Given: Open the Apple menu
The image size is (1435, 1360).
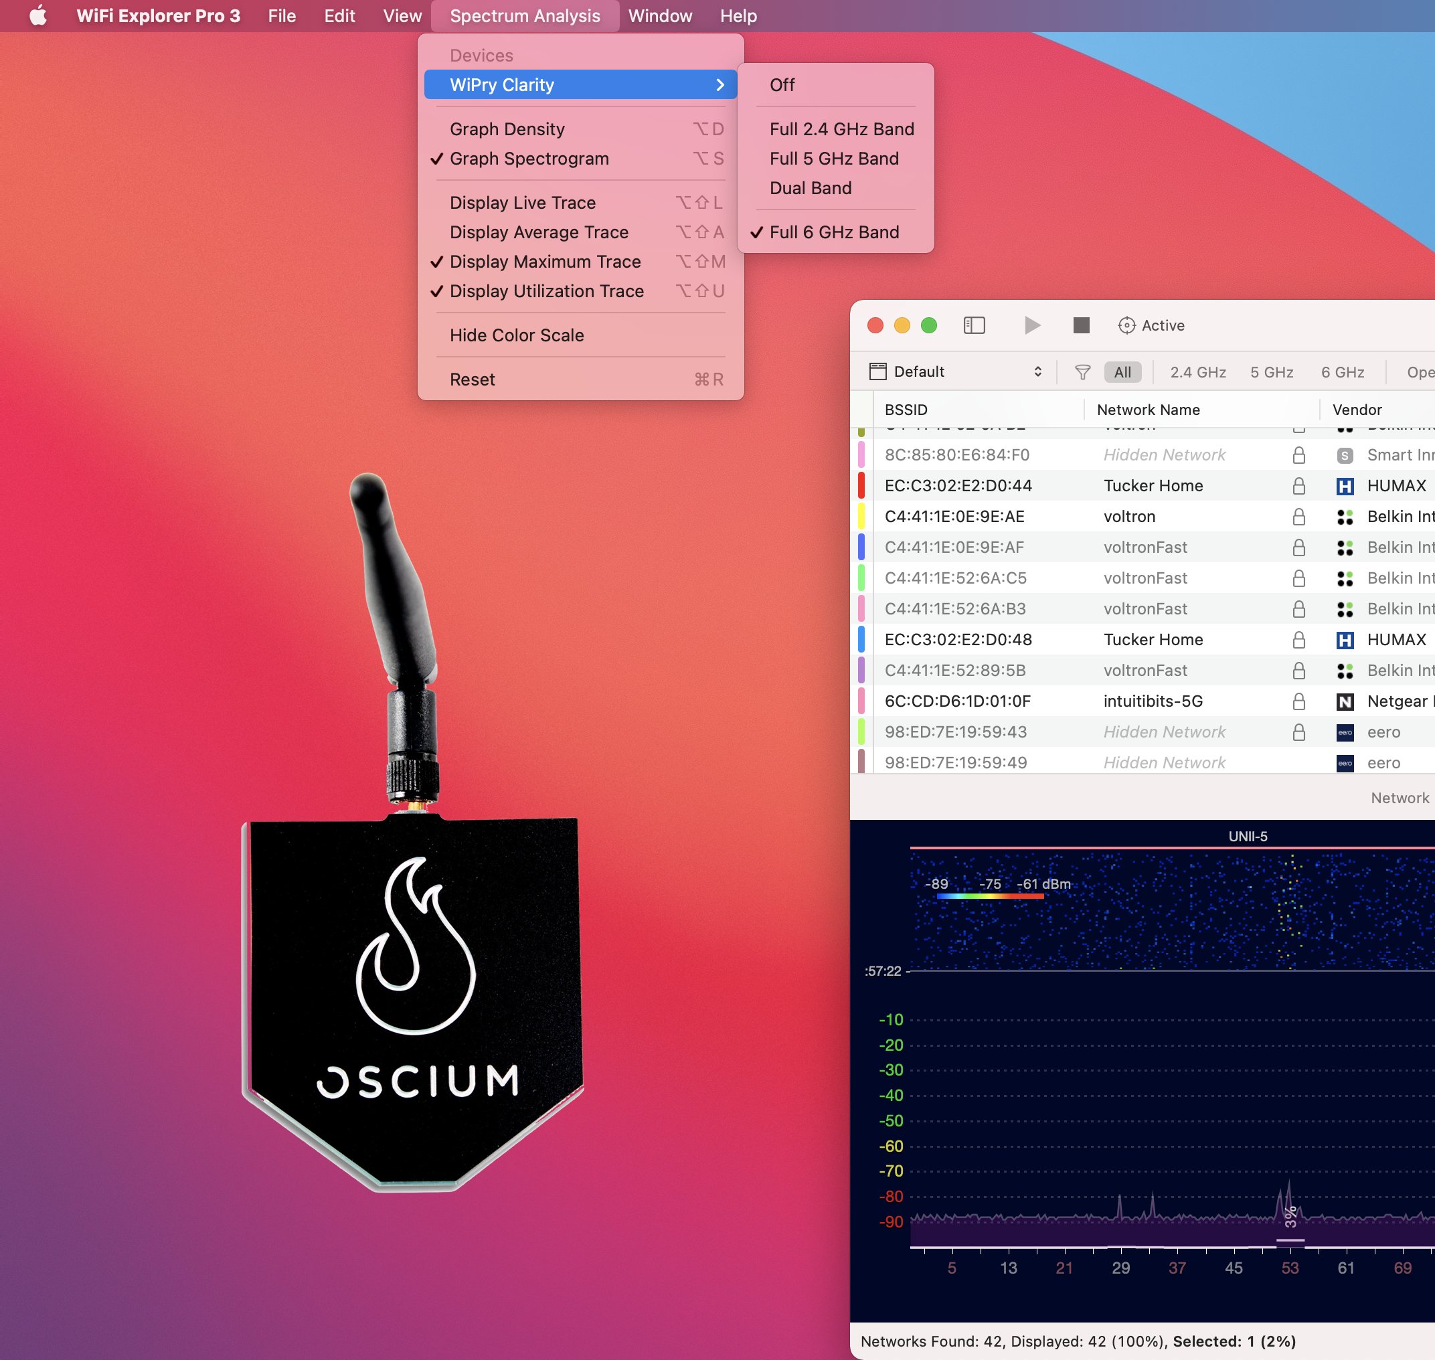Looking at the screenshot, I should point(37,15).
